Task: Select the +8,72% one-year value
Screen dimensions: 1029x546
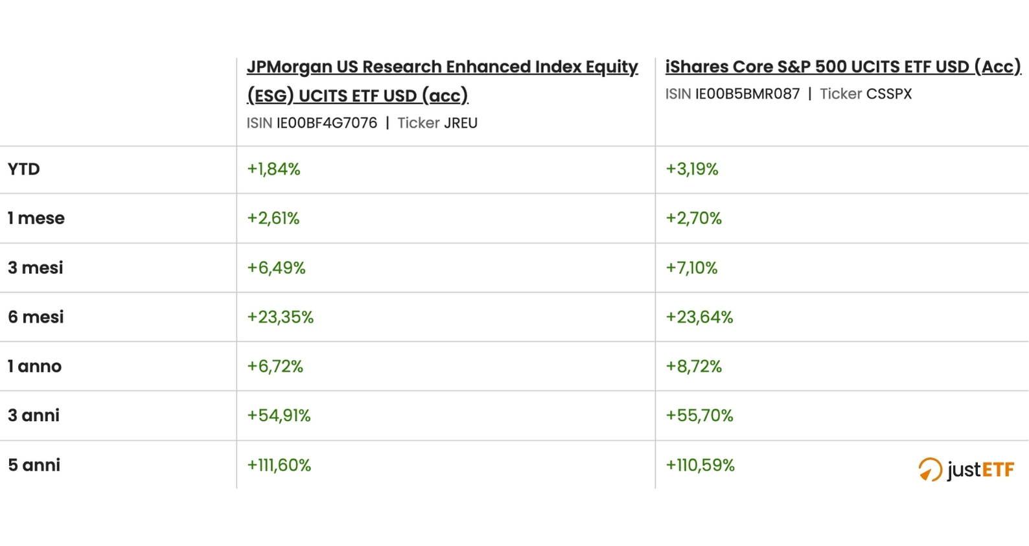Action: click(x=693, y=366)
